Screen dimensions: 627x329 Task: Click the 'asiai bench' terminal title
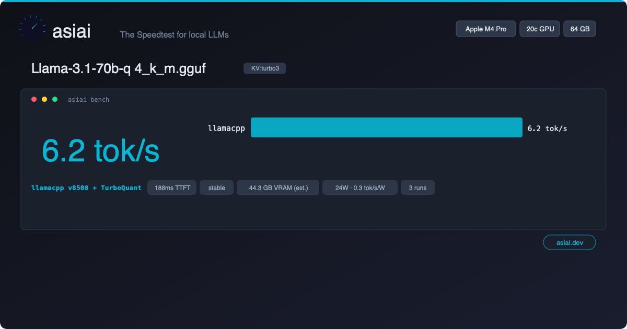(89, 99)
